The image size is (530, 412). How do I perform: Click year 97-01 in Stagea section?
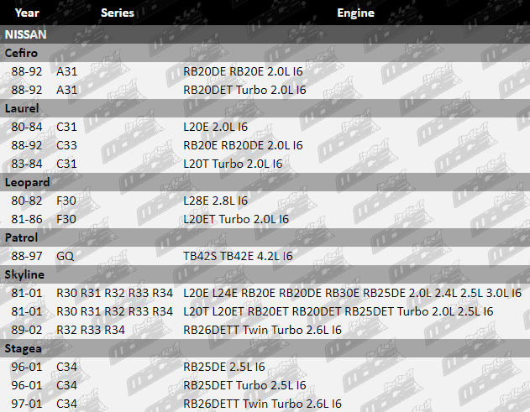[27, 404]
